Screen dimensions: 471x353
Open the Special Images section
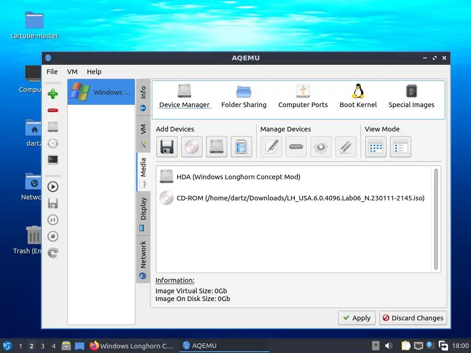click(412, 96)
